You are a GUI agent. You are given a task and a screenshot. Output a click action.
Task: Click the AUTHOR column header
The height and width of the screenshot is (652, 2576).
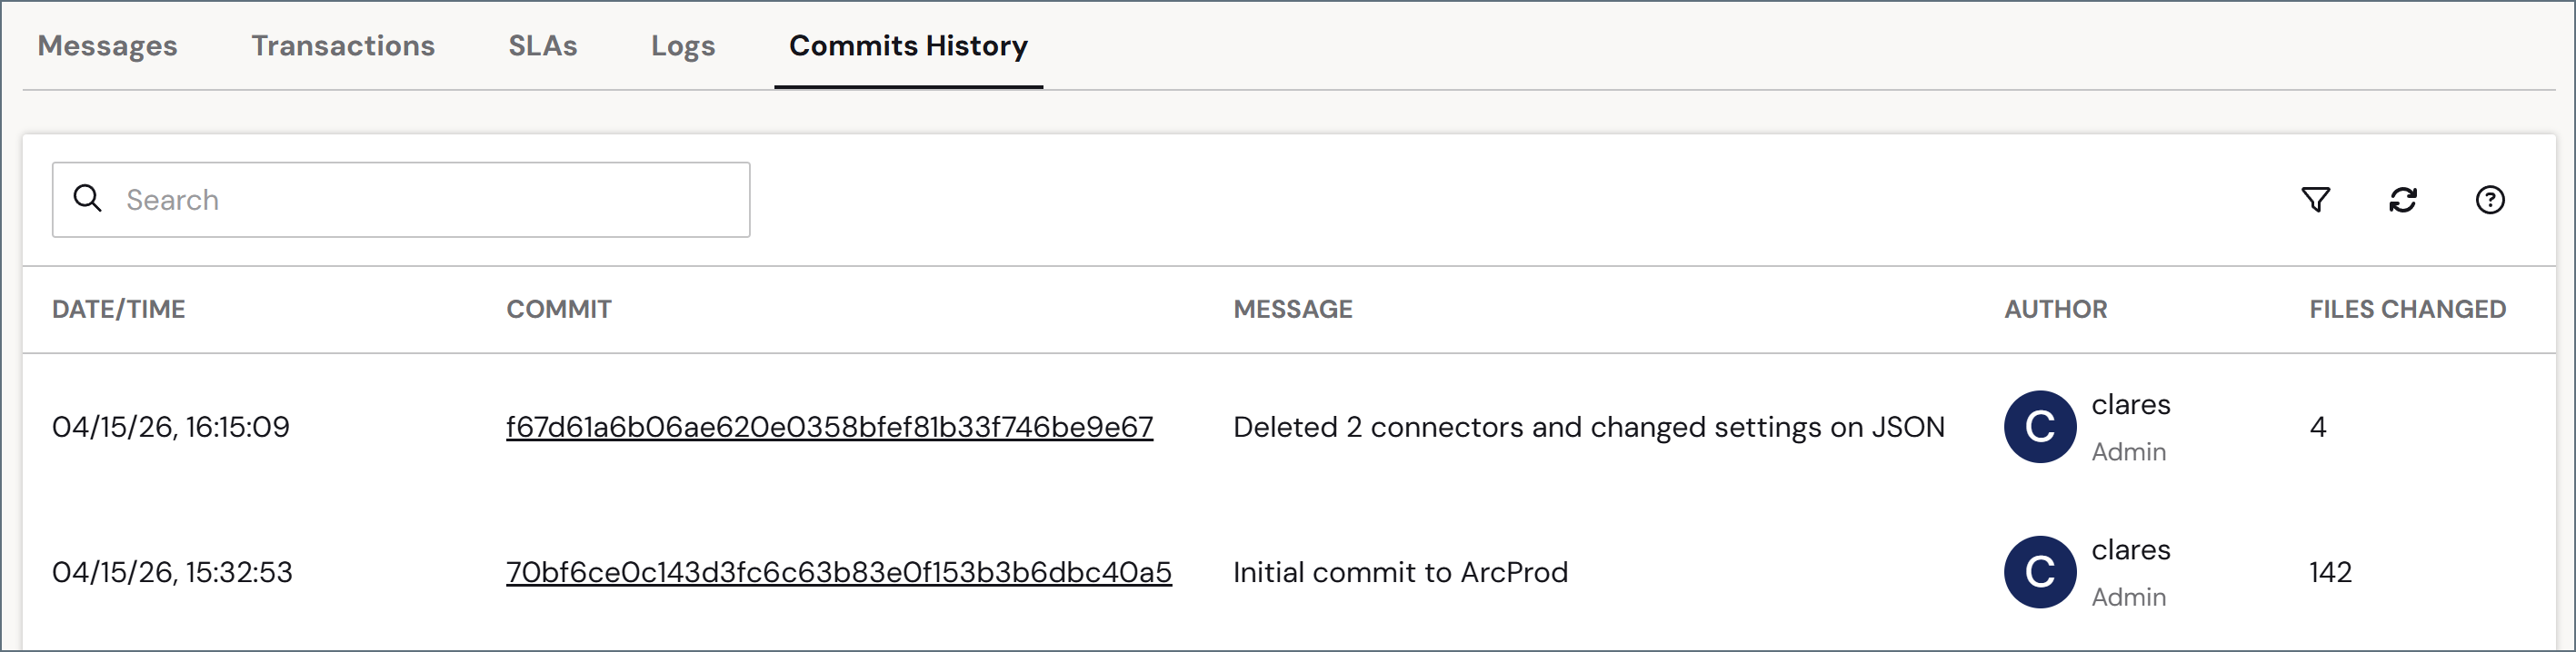(2055, 310)
